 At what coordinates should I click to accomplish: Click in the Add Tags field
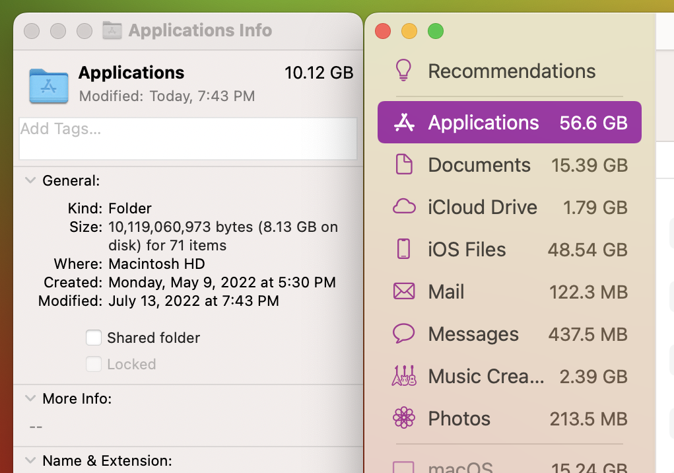(188, 139)
